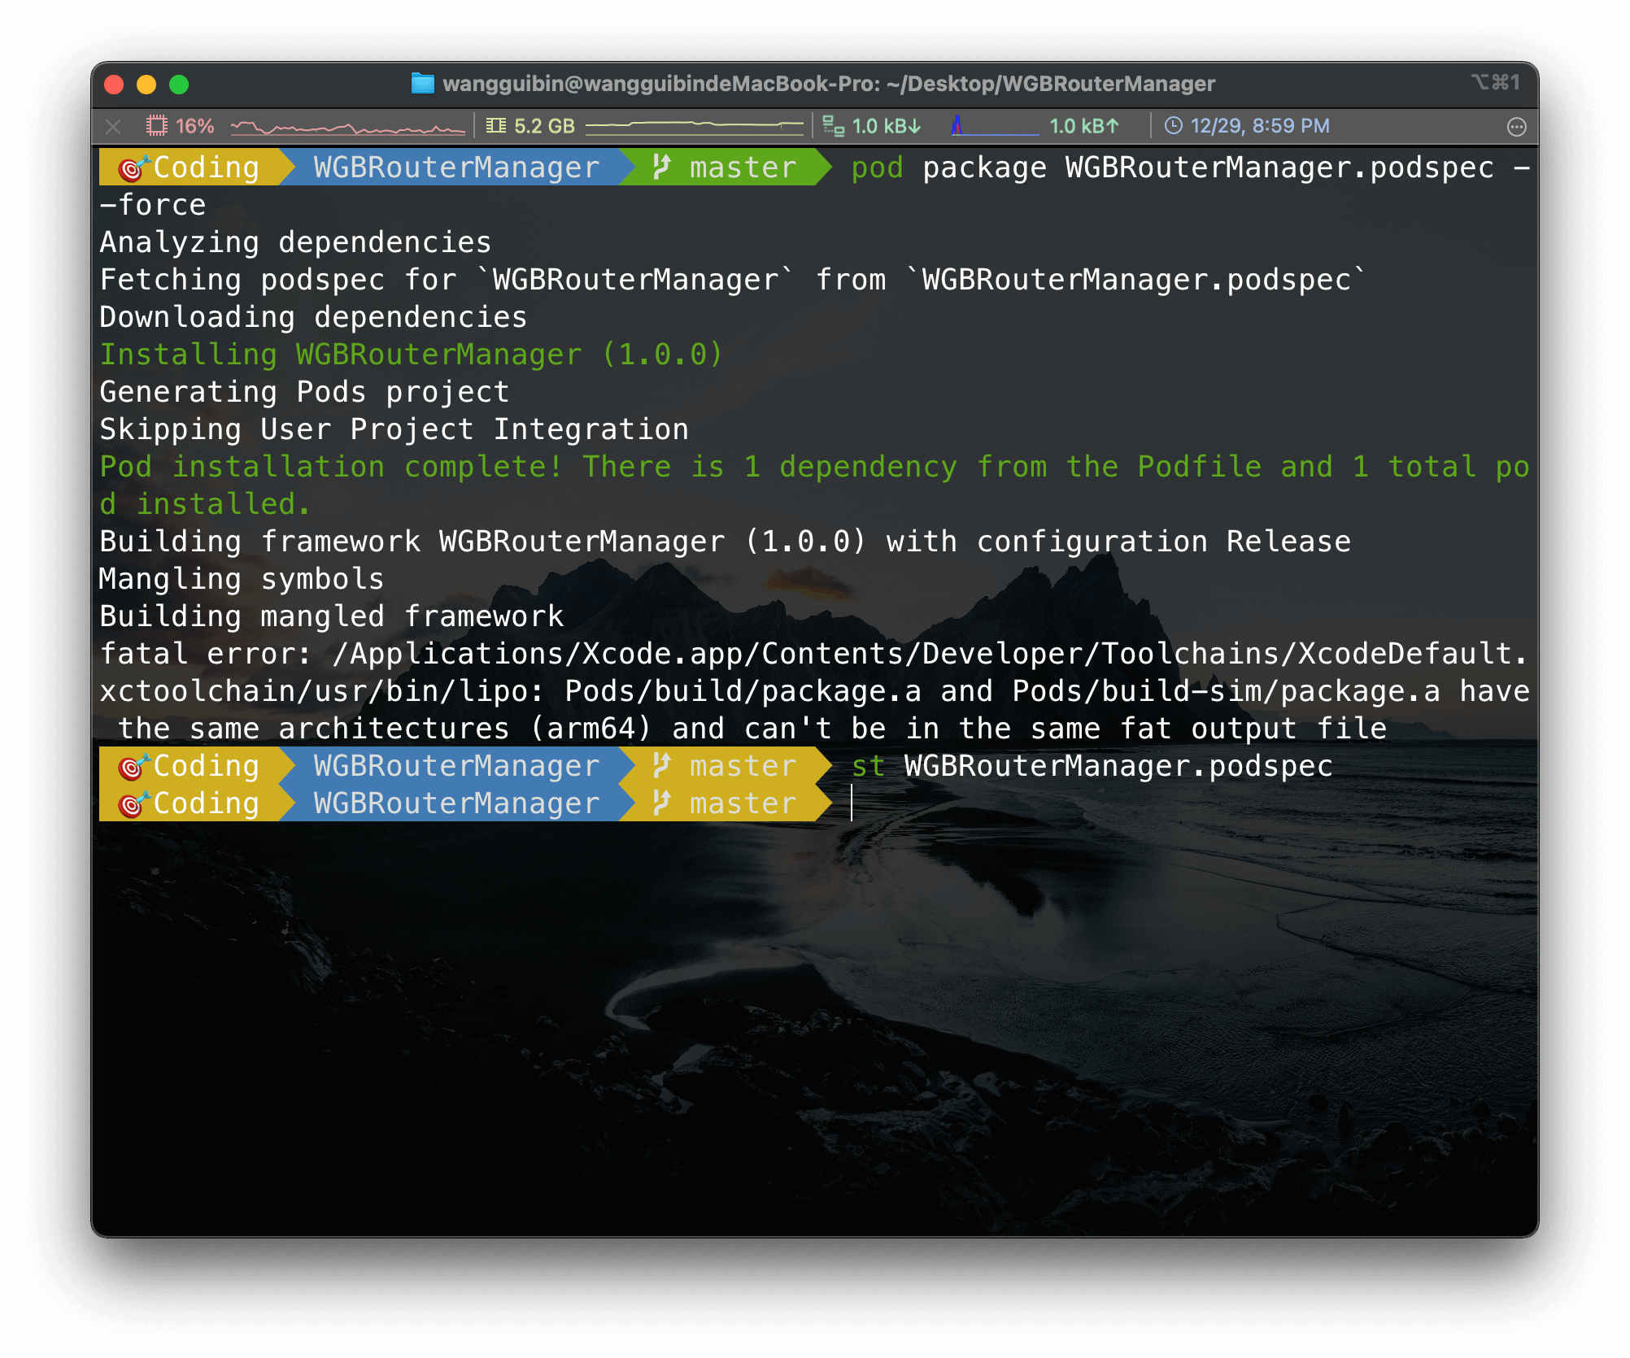The height and width of the screenshot is (1358, 1630).
Task: Click the green master branch segment in first prompt
Action: click(724, 168)
